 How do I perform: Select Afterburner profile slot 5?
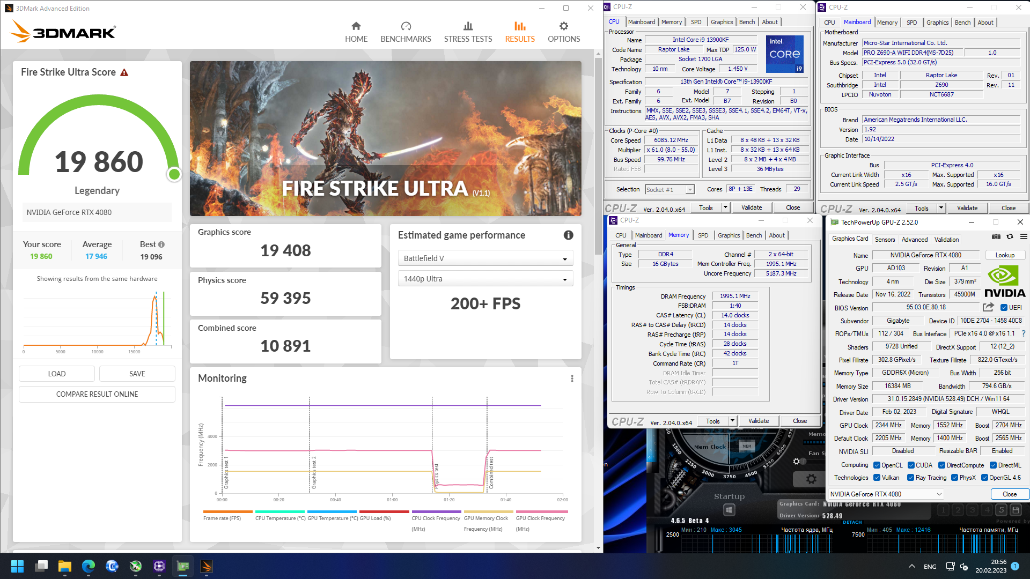point(1001,510)
